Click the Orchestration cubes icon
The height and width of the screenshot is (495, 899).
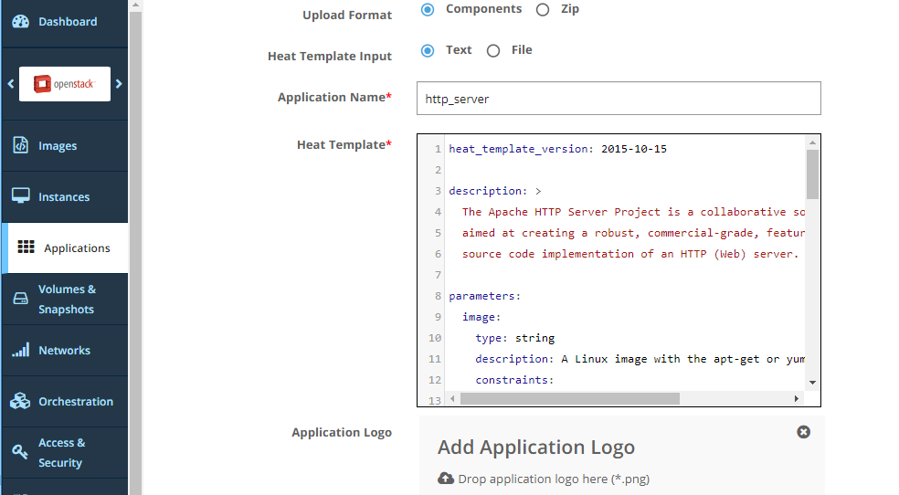[x=20, y=402]
